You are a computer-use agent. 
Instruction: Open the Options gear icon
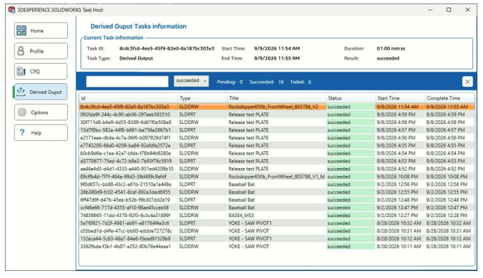22,112
